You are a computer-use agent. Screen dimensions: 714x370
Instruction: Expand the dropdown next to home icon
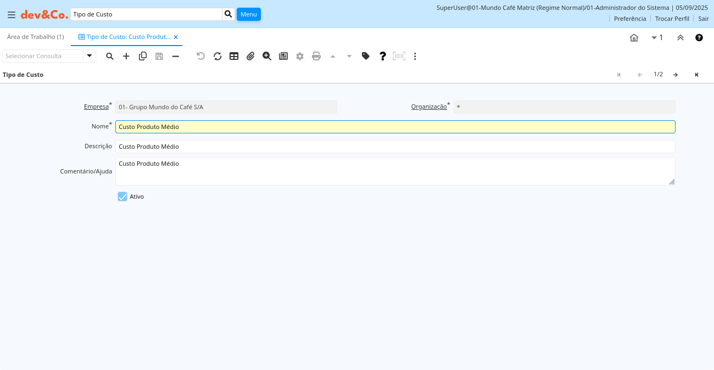657,37
